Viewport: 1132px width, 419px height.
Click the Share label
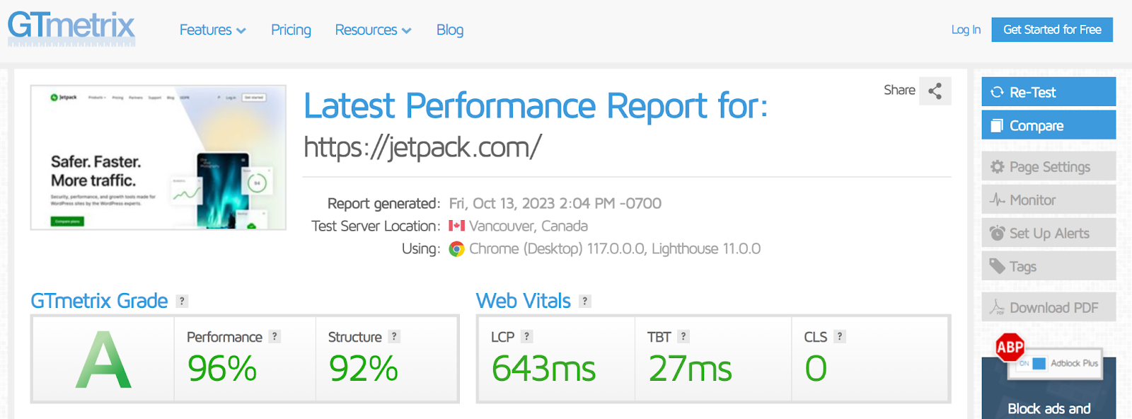pyautogui.click(x=899, y=90)
